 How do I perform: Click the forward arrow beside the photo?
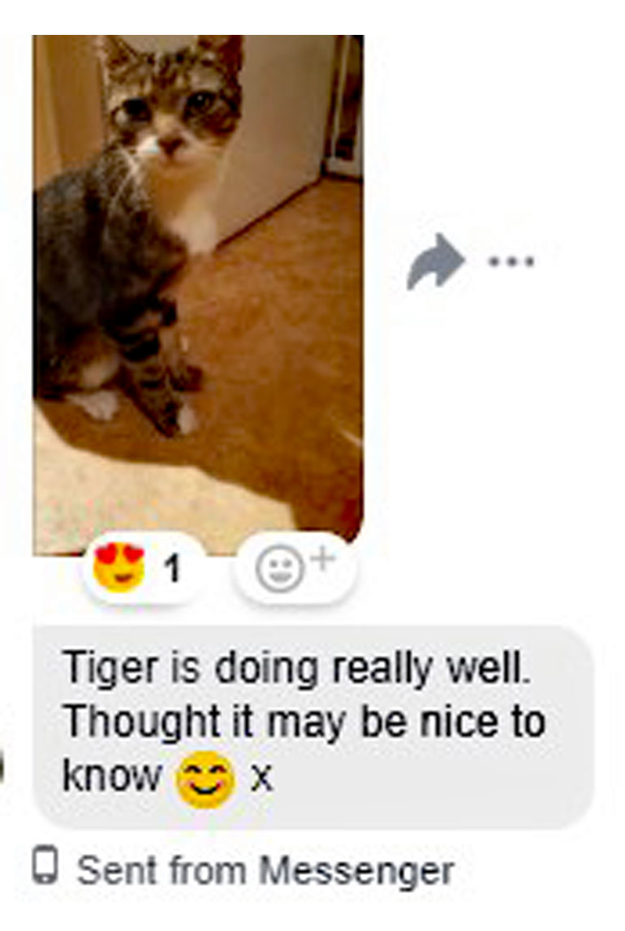coord(436,262)
